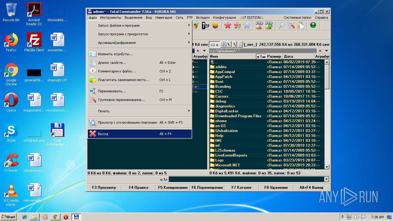The image size is (393, 221).
Task: Open the Справка menu
Action: pos(321,17)
